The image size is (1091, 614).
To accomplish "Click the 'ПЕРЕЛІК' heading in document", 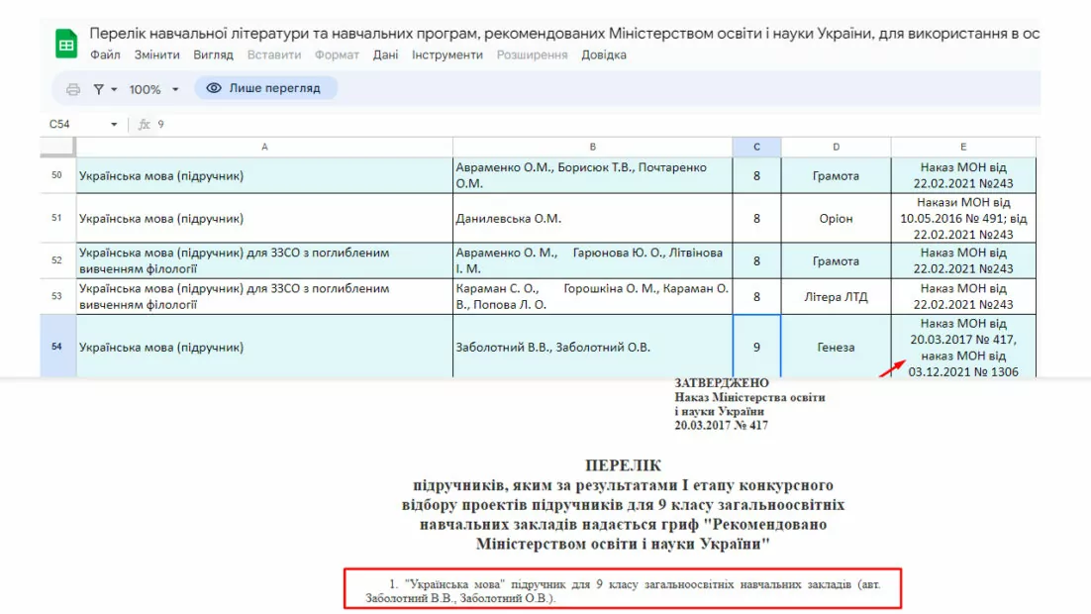I will coord(623,465).
